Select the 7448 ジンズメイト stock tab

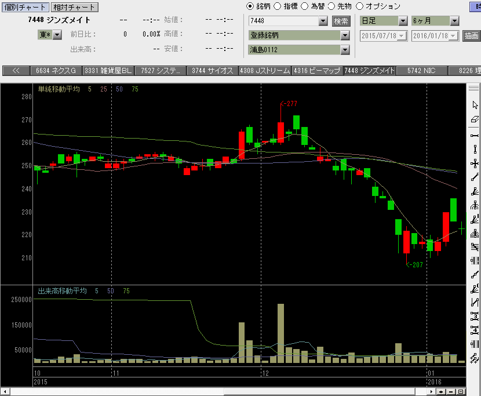pos(369,71)
